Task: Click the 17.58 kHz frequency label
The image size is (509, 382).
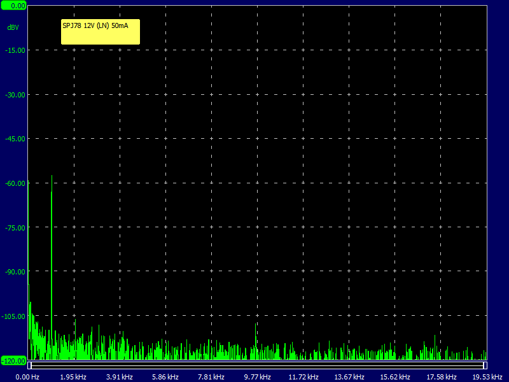Action: pyautogui.click(x=441, y=377)
